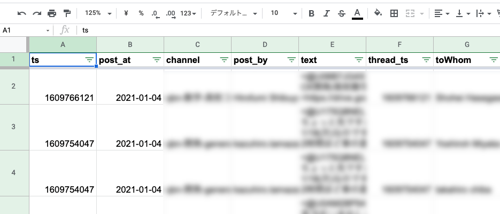Open the filter icon on ts column
Image resolution: width=500 pixels, height=214 pixels.
(x=90, y=60)
